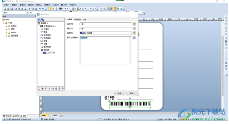
Task: Expand the 化学式 folder in the components tree
Action: click(6, 26)
